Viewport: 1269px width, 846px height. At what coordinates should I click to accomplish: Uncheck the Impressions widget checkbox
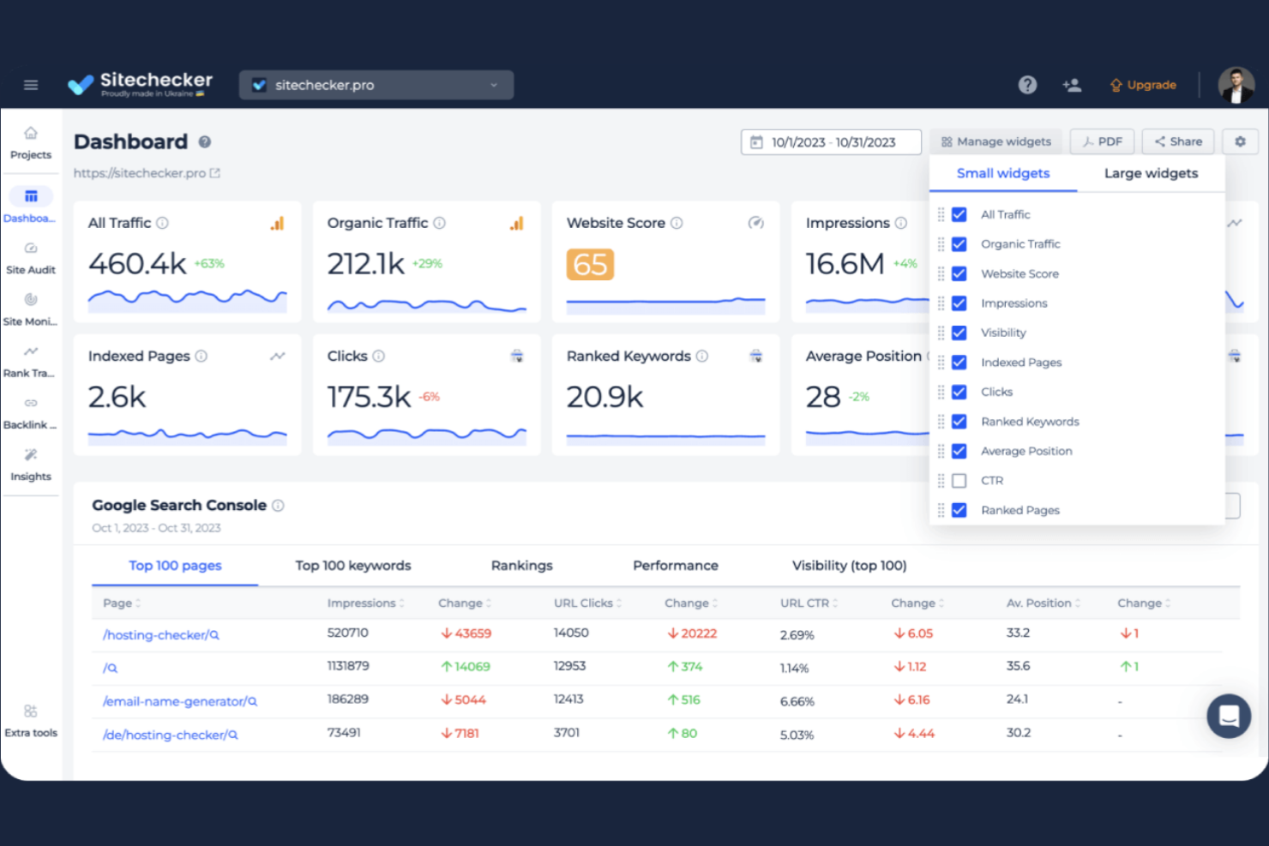[x=959, y=303]
